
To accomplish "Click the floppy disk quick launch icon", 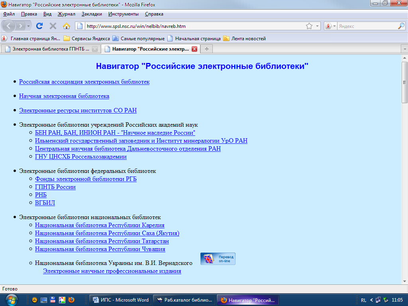I will (x=53, y=300).
